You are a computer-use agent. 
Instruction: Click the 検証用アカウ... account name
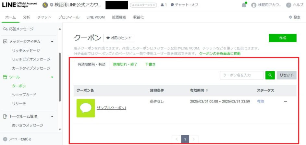pos(270,5)
